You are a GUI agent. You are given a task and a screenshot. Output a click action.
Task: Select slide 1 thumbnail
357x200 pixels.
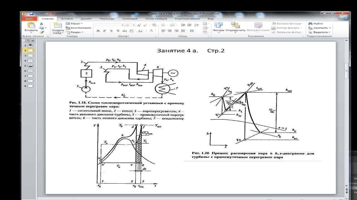(30, 45)
